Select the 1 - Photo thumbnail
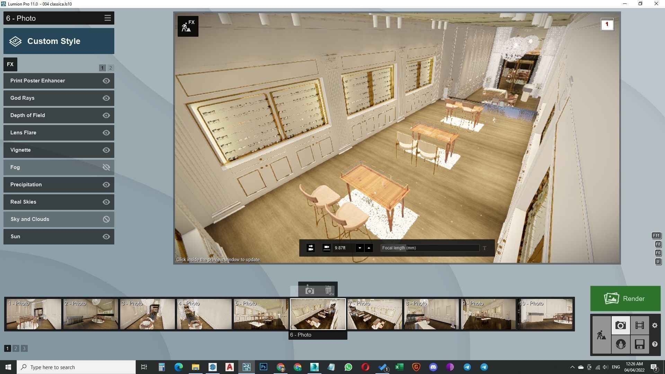This screenshot has width=665, height=374. pyautogui.click(x=34, y=314)
